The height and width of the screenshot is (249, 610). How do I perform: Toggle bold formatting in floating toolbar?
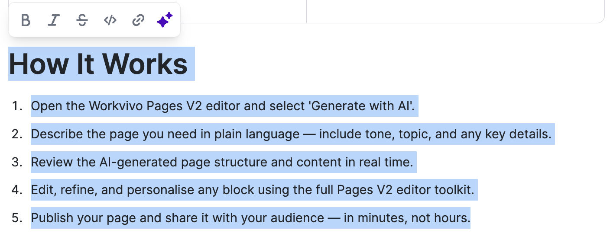pos(26,20)
